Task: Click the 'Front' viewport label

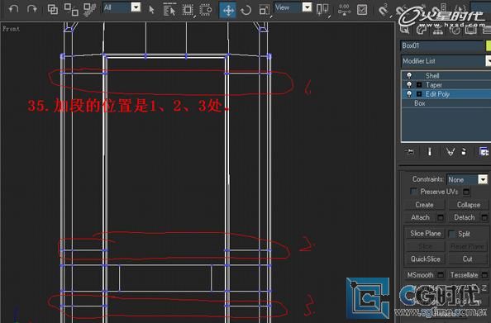Action: [x=11, y=29]
